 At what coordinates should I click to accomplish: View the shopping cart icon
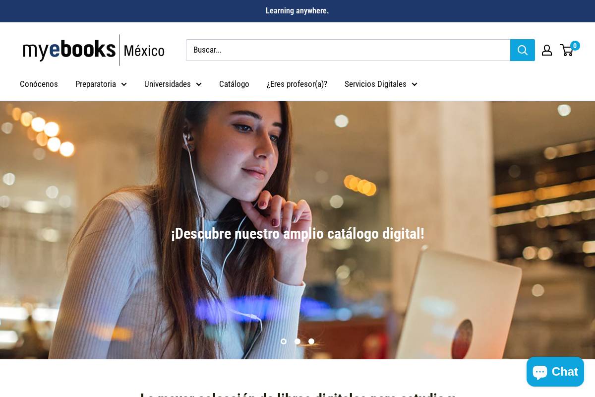[566, 50]
